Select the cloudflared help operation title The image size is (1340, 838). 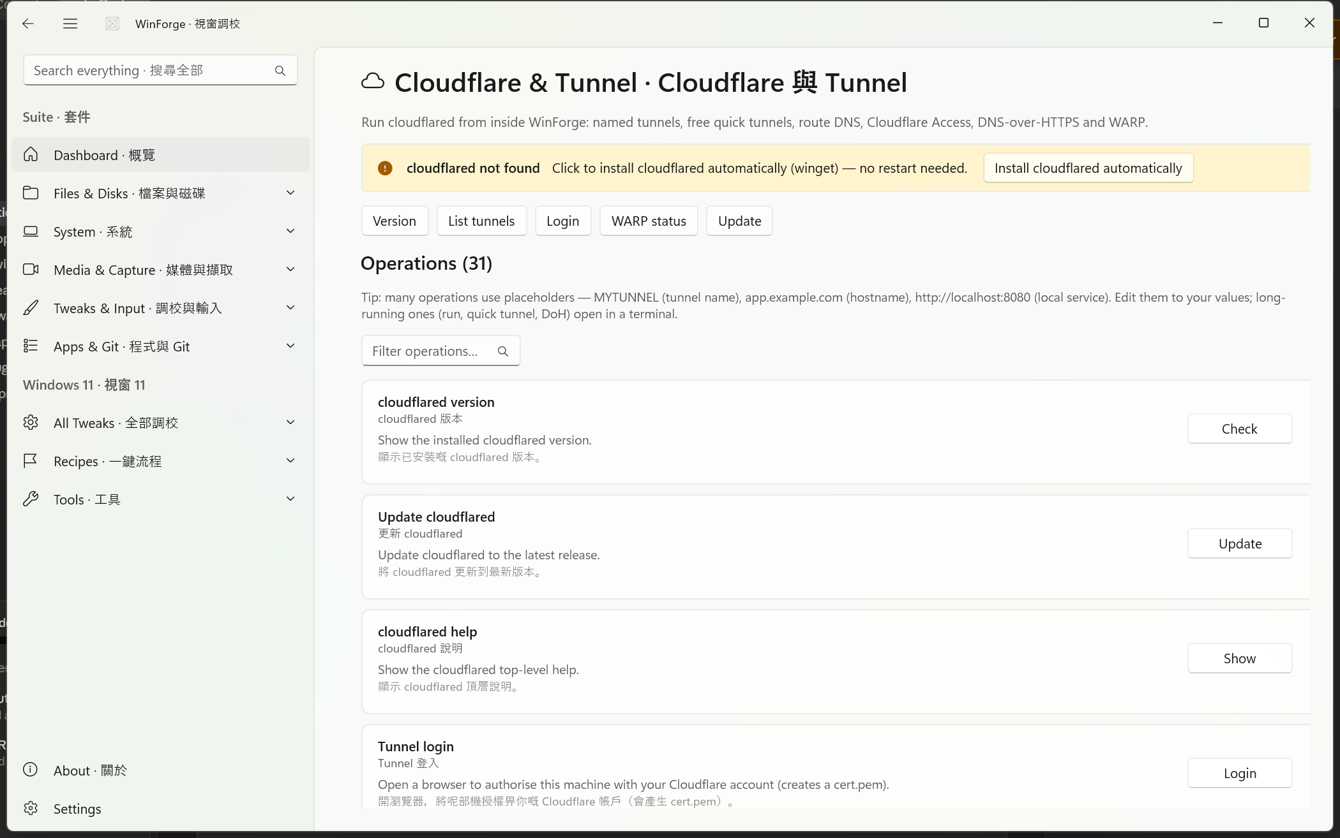pos(427,631)
